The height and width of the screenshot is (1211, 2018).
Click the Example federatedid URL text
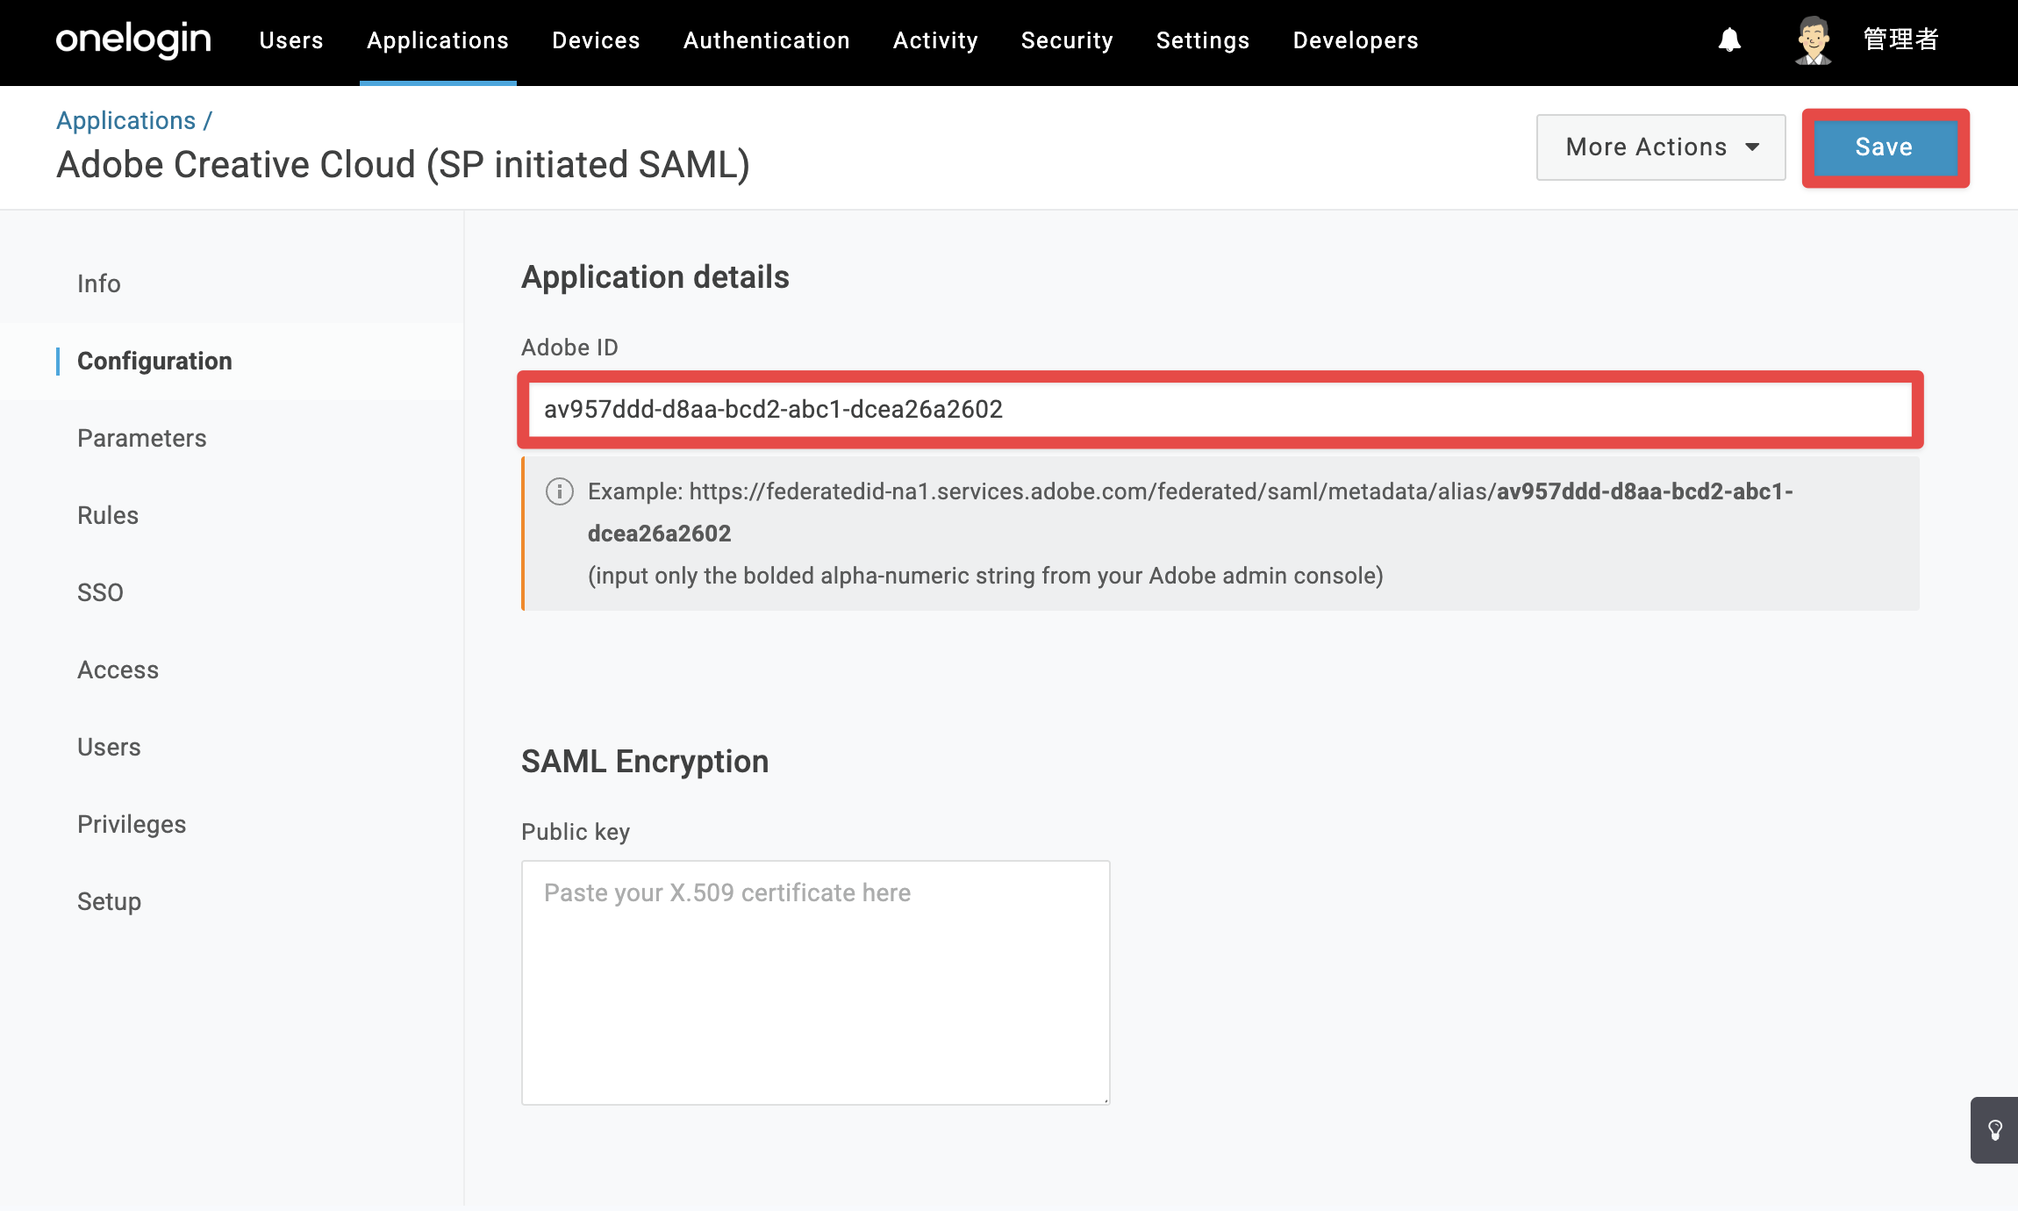[1191, 512]
